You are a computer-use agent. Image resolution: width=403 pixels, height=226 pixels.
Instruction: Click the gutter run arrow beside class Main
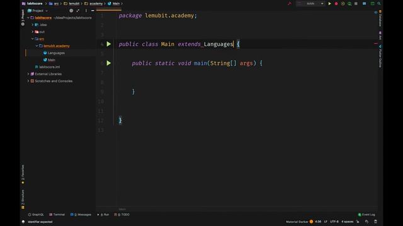pos(109,44)
